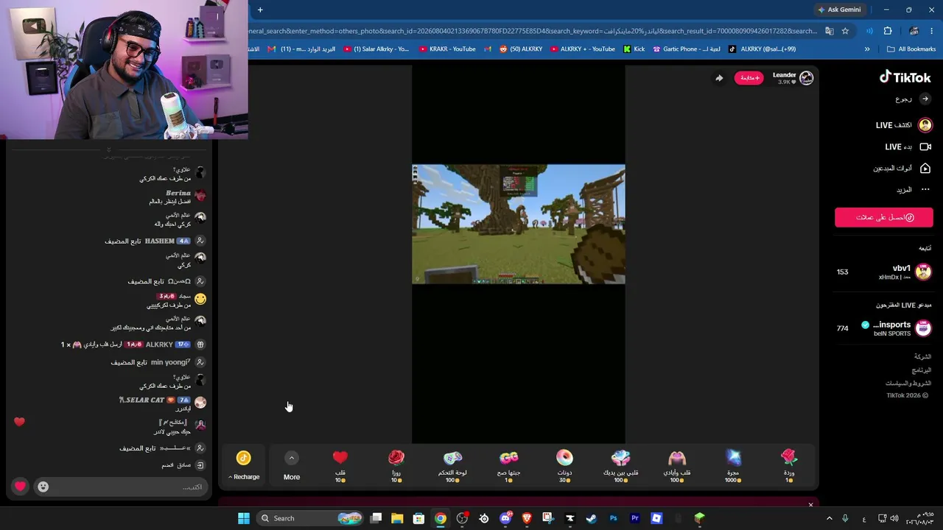Go back using the رجوع arrow
Screen dimensions: 943x530
pyautogui.click(x=925, y=99)
